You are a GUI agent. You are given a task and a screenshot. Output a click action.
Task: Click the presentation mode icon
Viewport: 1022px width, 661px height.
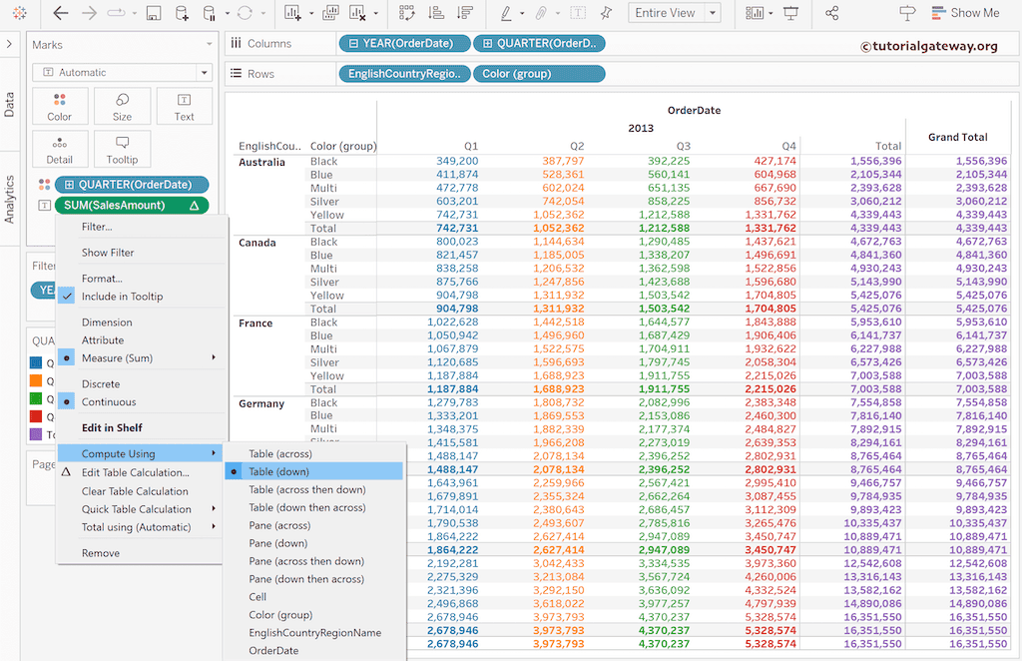pyautogui.click(x=790, y=13)
